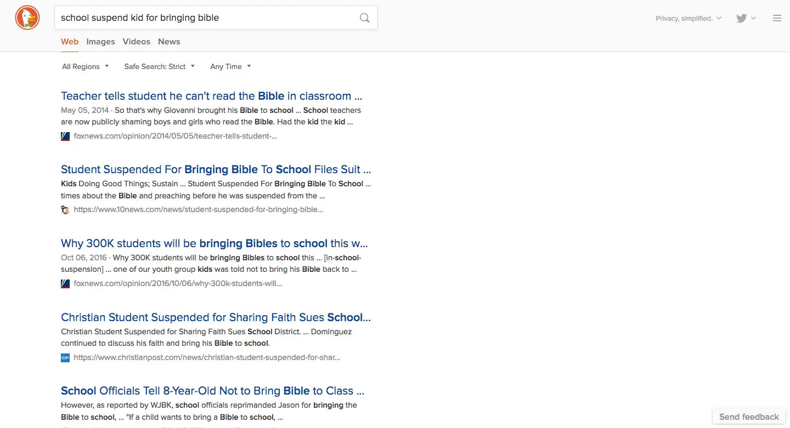Viewport: 790px width, 428px height.
Task: Open the Safe Search: Strict dropdown
Action: (159, 66)
